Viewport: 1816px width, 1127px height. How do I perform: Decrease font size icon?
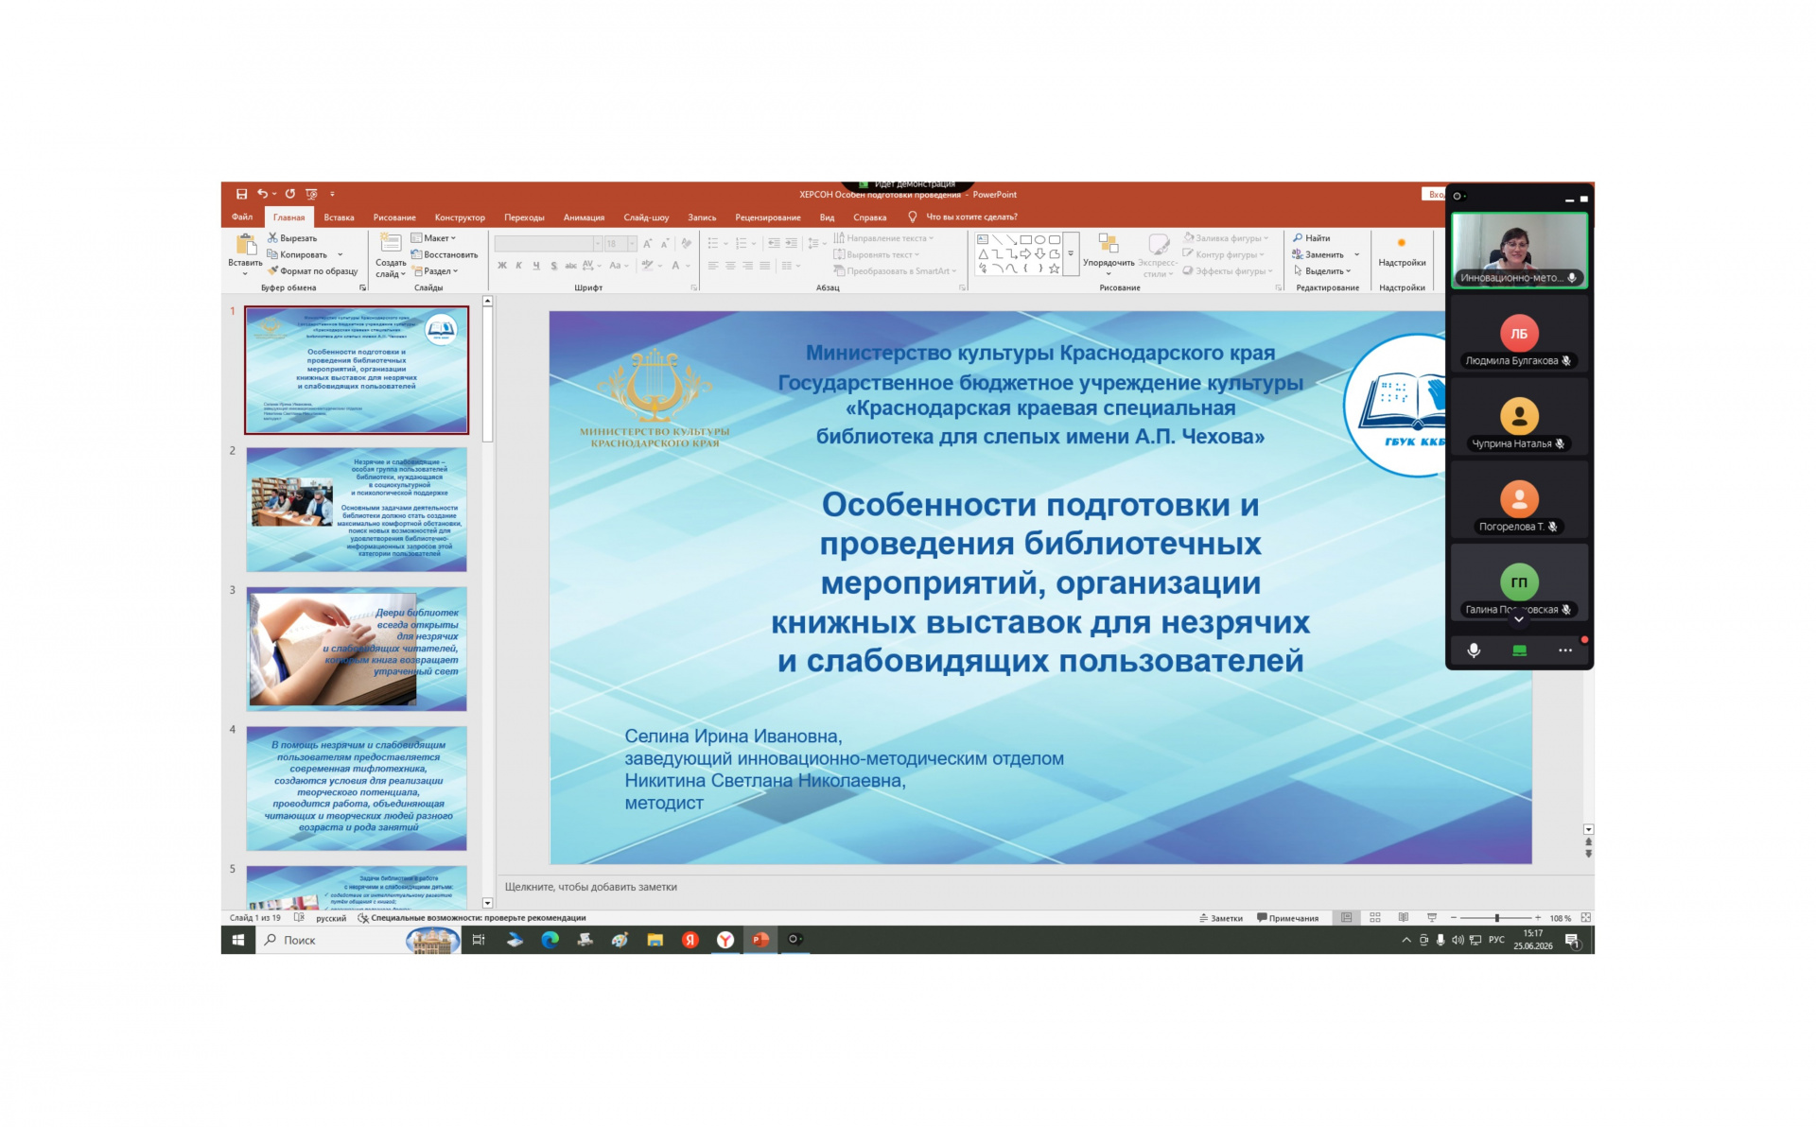point(665,244)
